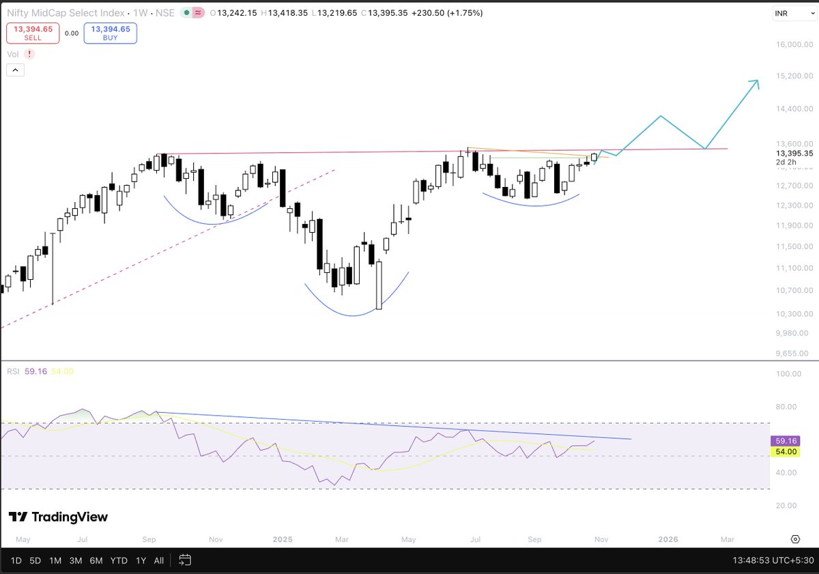Click the 13,600.00 price axis label
This screenshot has height=574, width=819.
pyautogui.click(x=795, y=143)
